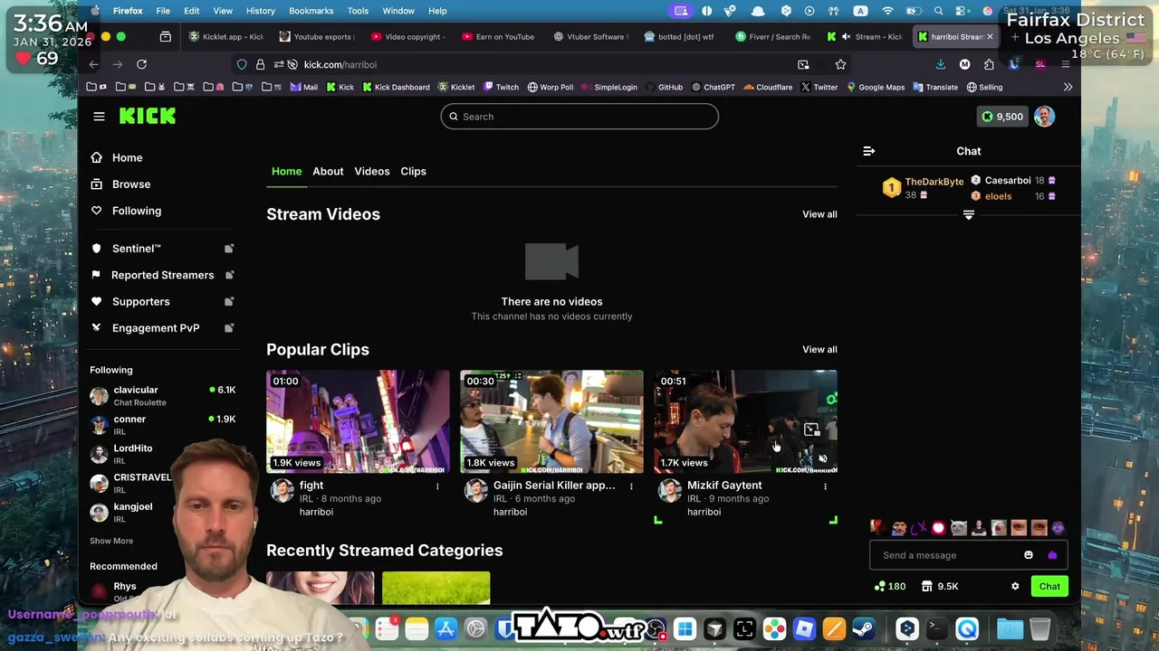Image resolution: width=1159 pixels, height=651 pixels.
Task: Open the Mail bookmark
Action: pyautogui.click(x=304, y=87)
